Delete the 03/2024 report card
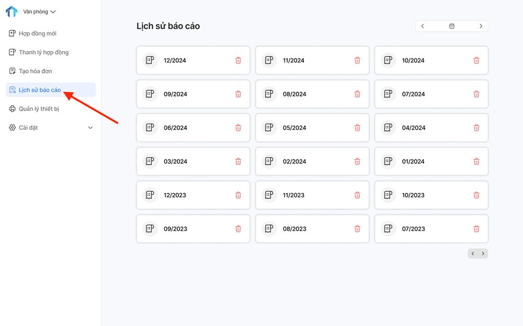Viewport: 523px width, 326px height. [238, 162]
